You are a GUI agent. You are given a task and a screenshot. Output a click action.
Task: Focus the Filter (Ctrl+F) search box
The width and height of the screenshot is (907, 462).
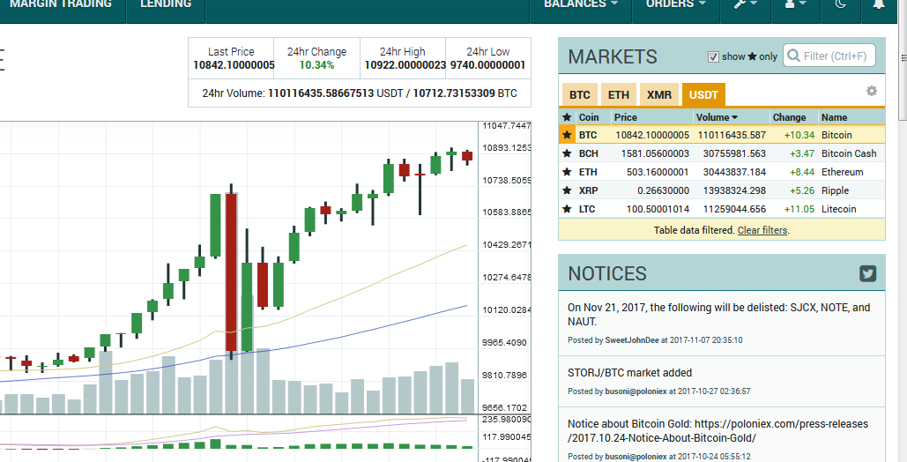coord(829,56)
